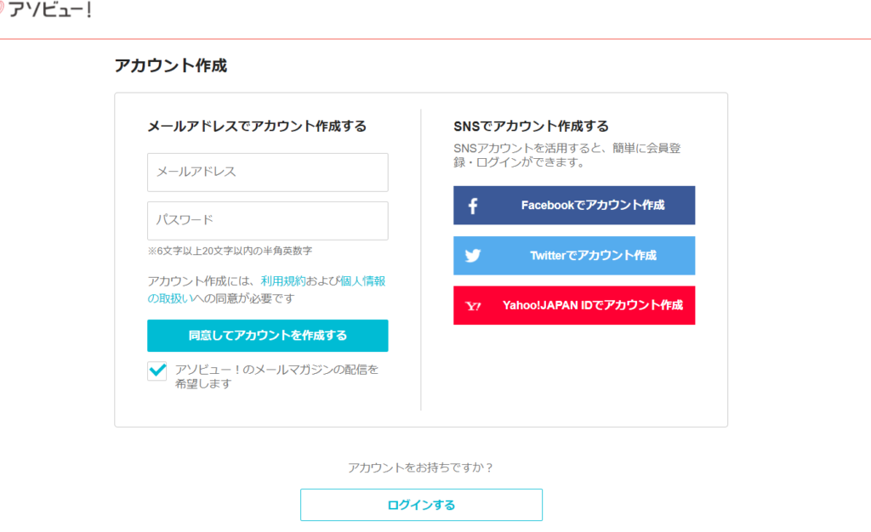The height and width of the screenshot is (532, 871).
Task: Click 同意してアカウントを作成する button
Action: click(x=268, y=336)
